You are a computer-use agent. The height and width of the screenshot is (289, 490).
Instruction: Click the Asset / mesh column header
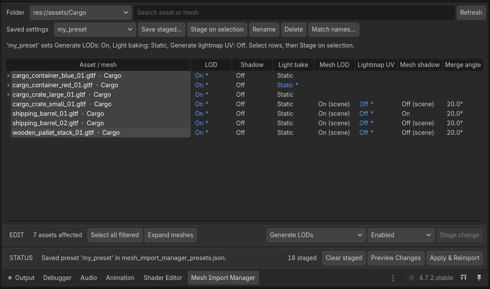98,65
